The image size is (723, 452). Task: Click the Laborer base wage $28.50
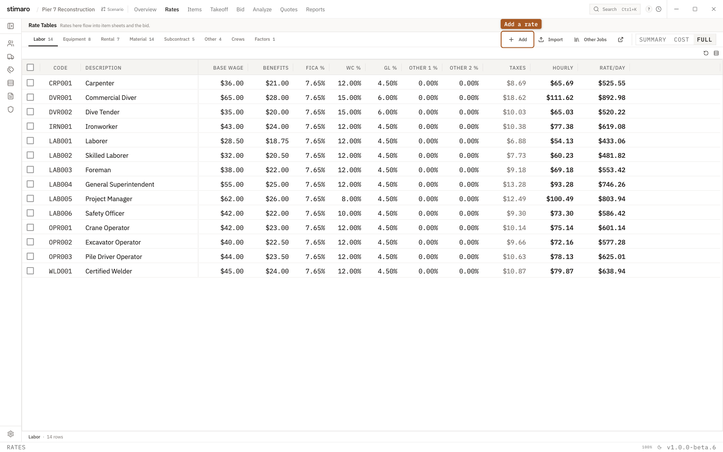click(232, 141)
